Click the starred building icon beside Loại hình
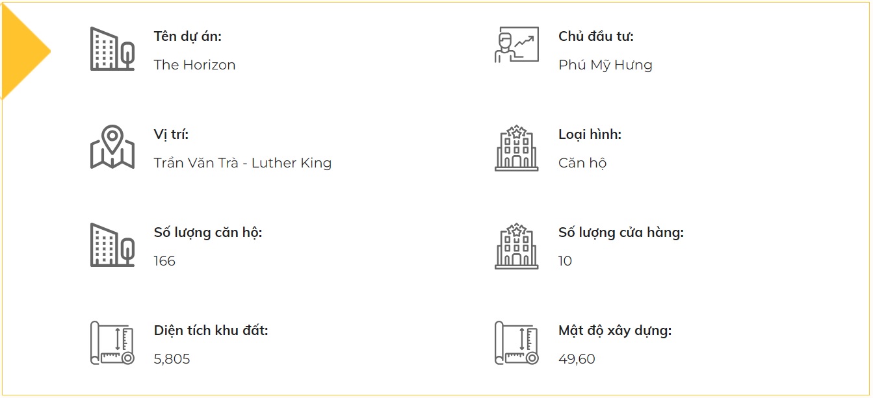 click(516, 148)
